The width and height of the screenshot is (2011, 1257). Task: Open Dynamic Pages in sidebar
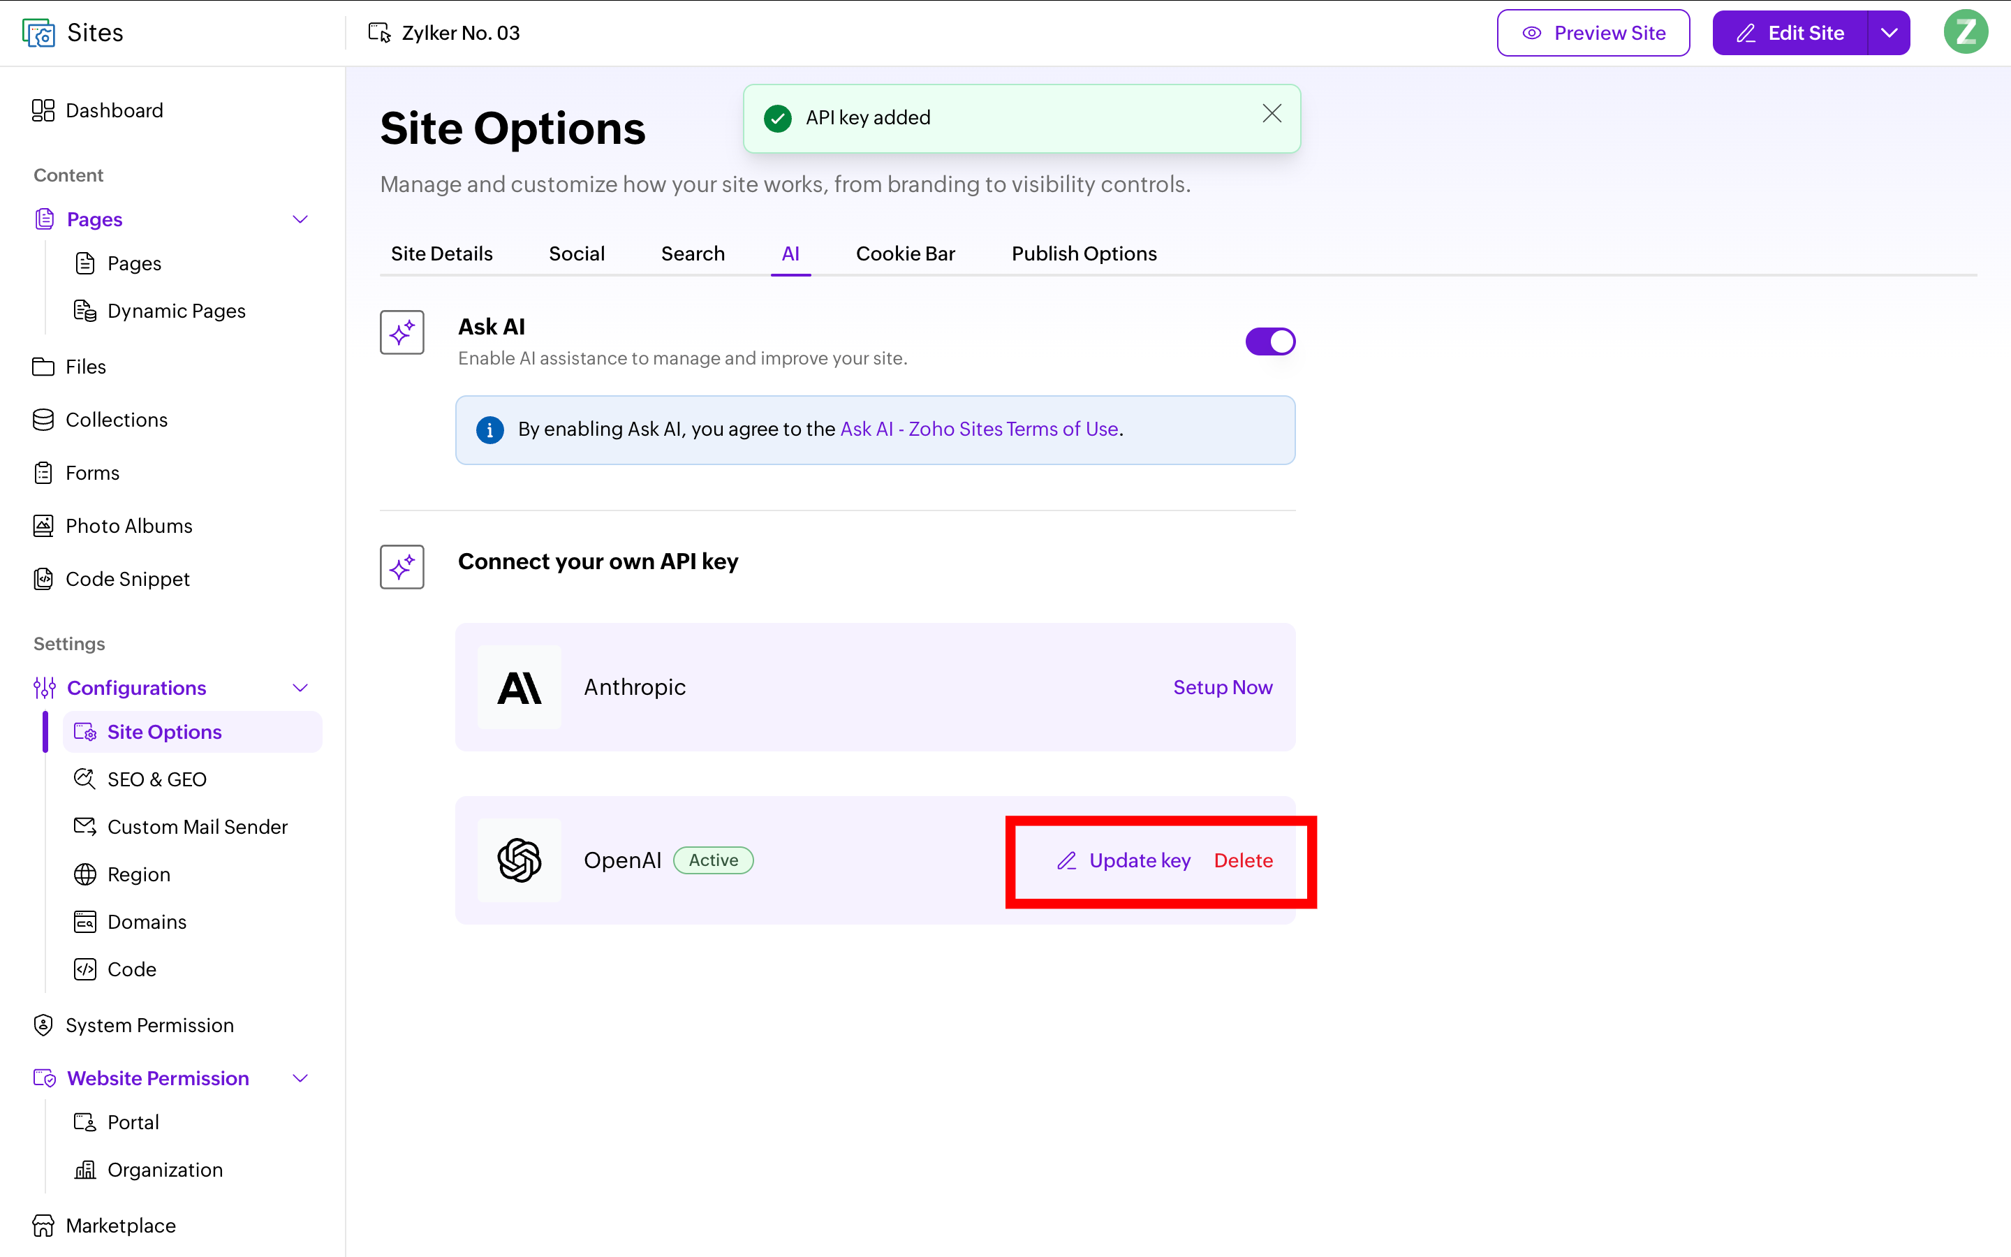click(176, 311)
